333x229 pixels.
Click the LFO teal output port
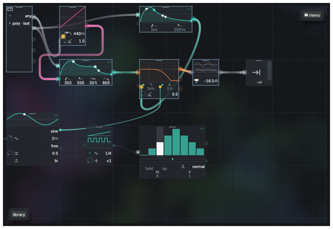click(60, 130)
